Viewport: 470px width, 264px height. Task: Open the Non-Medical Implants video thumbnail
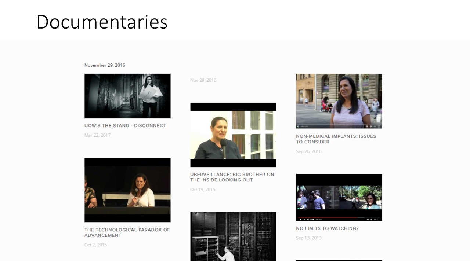click(339, 101)
